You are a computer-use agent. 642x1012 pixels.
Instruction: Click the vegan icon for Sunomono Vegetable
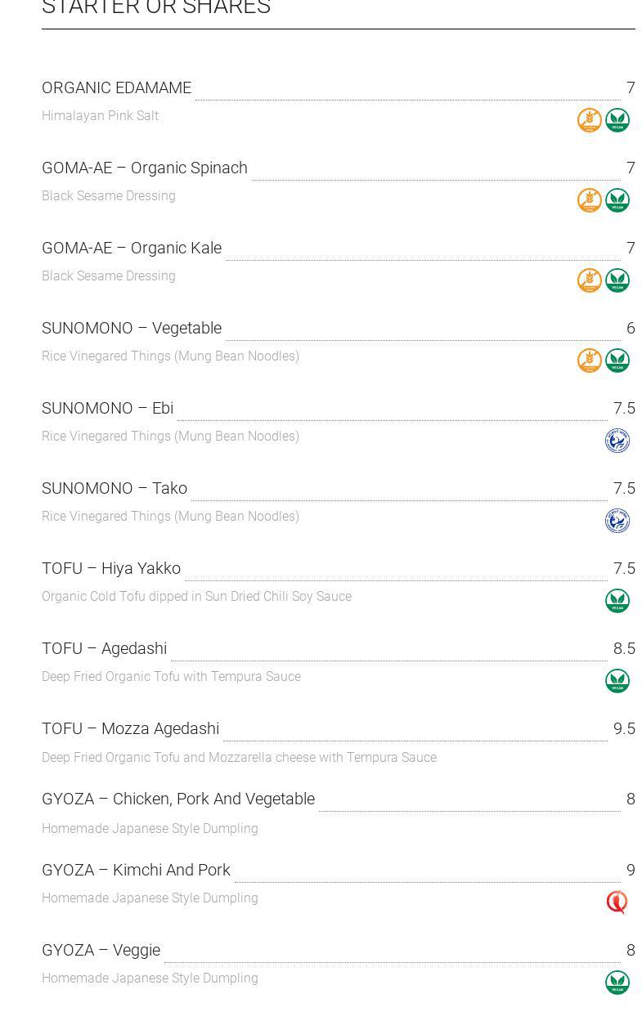tap(617, 360)
